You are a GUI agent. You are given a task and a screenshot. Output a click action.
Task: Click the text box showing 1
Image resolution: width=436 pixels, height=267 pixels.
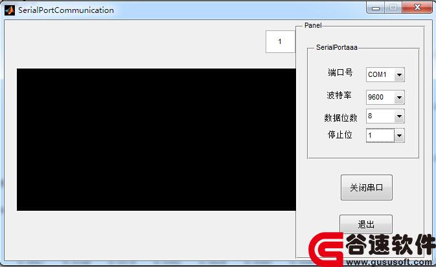[x=281, y=41]
